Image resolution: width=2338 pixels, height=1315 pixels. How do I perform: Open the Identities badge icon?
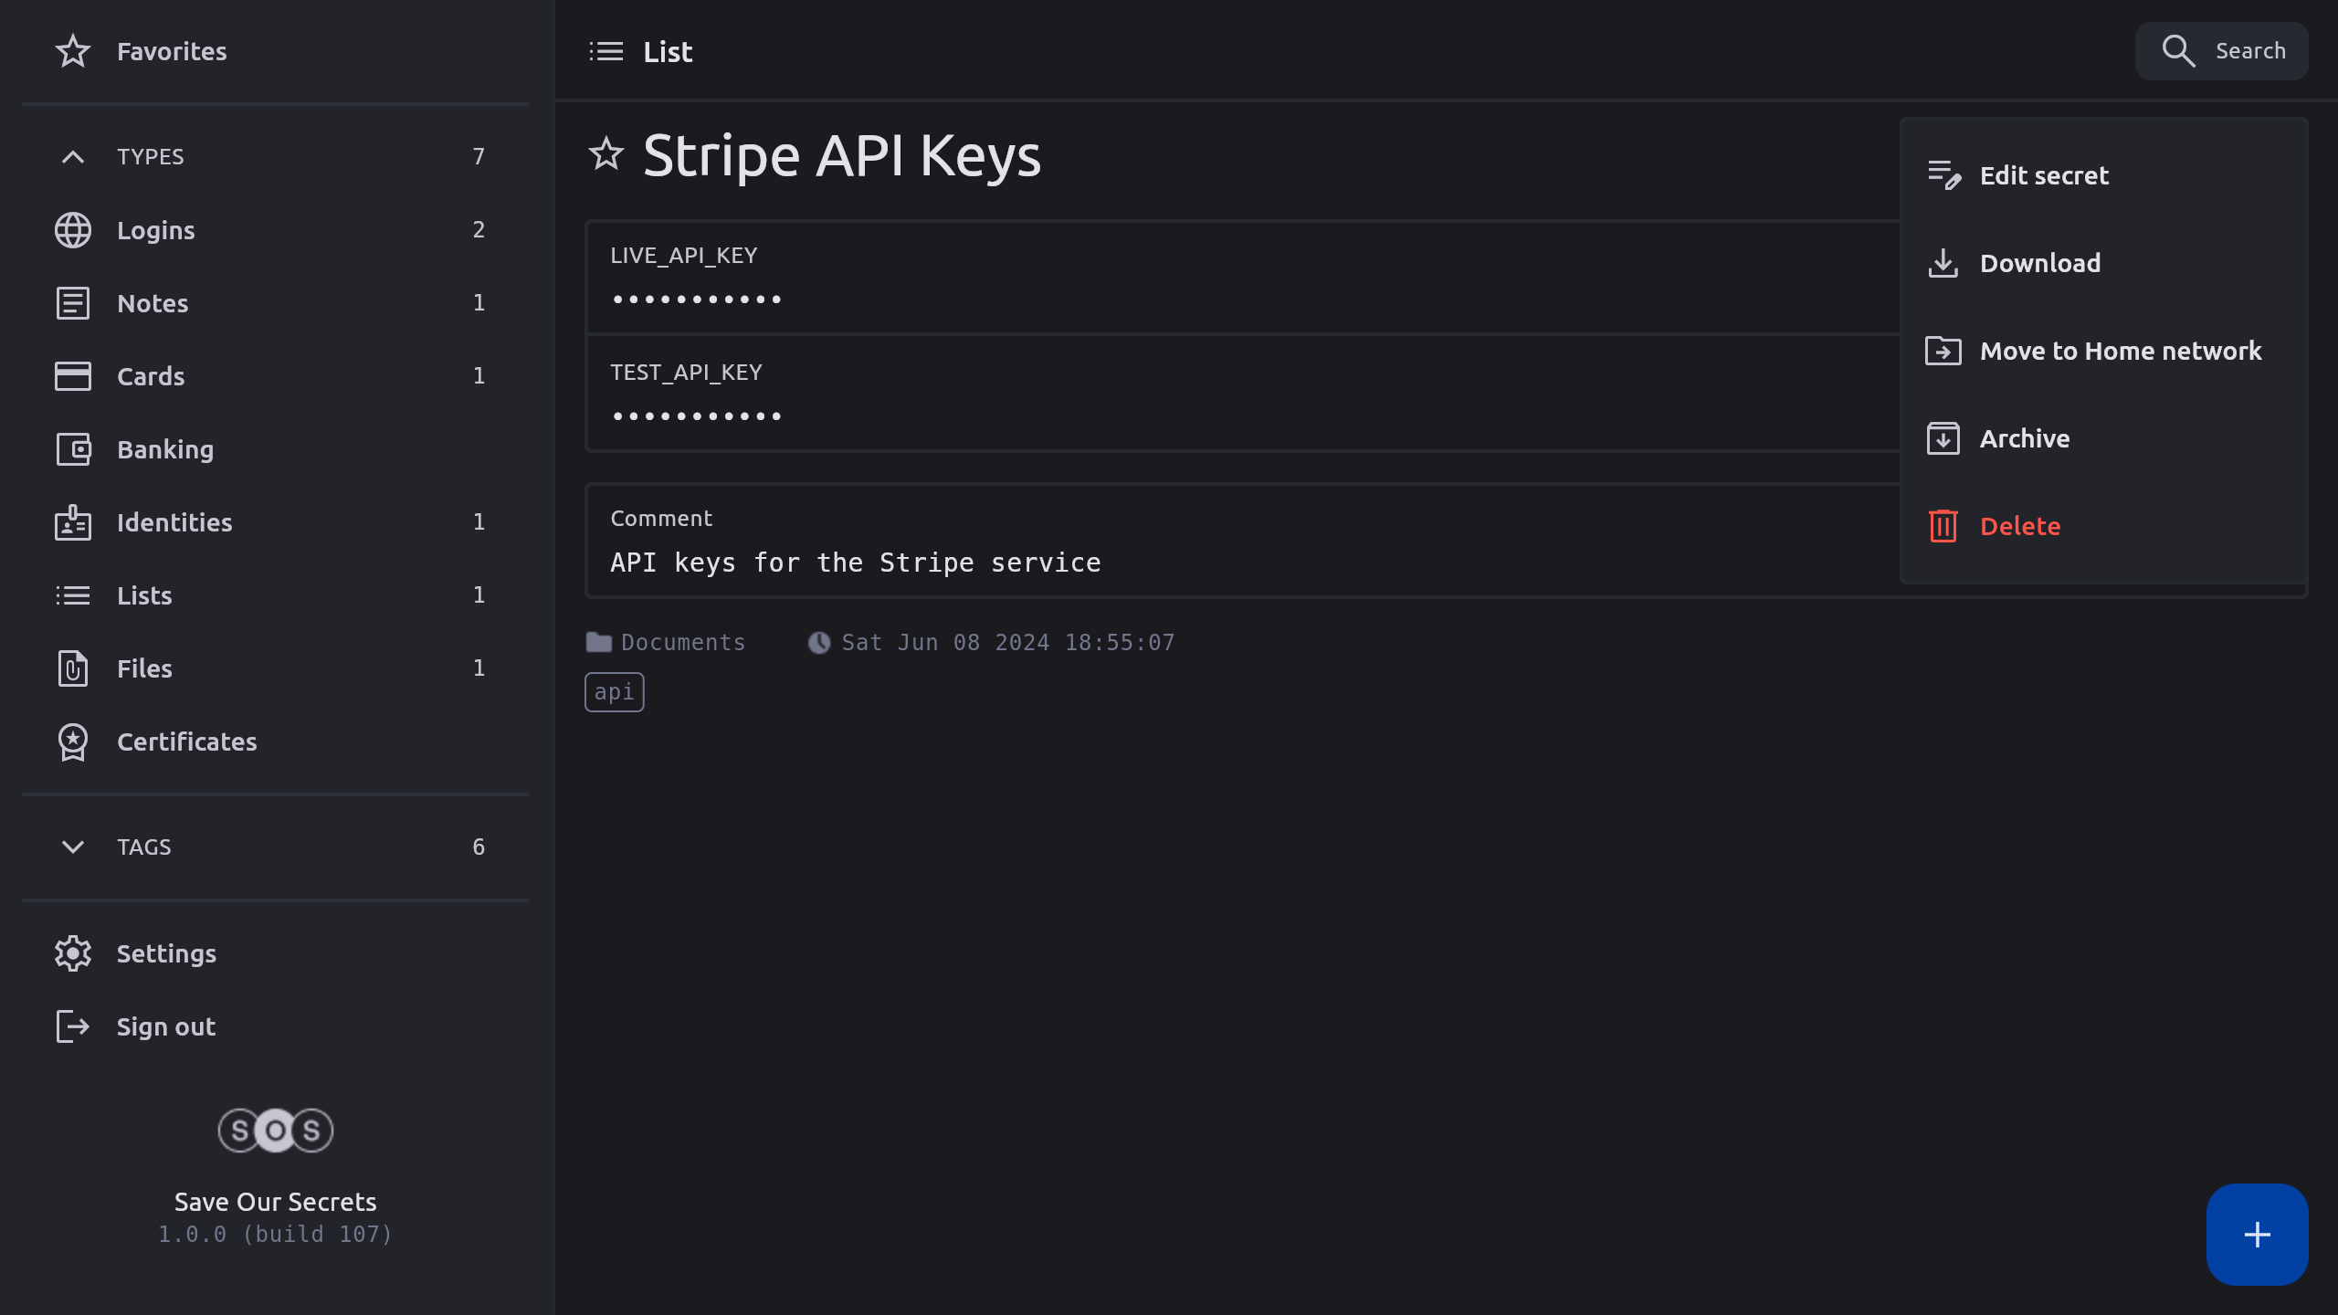coord(73,522)
